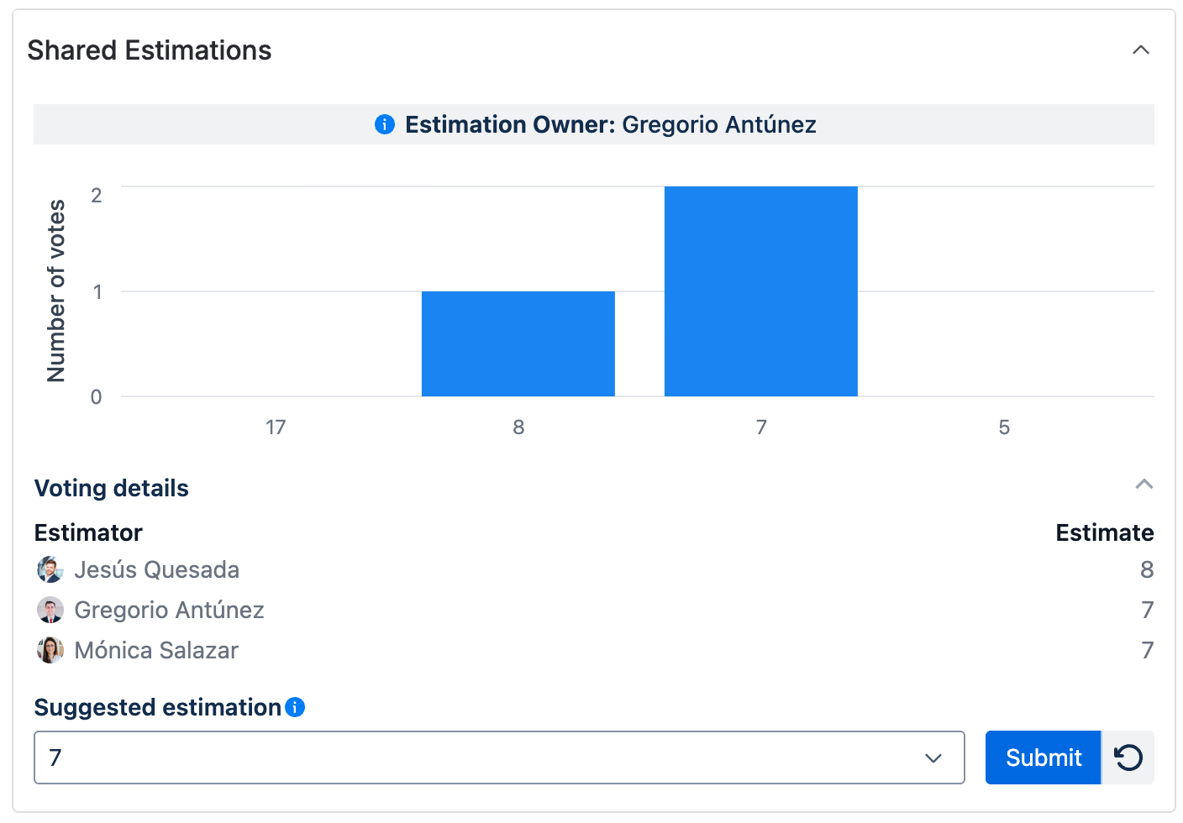Click the Voting details heading
1183x823 pixels.
(111, 488)
